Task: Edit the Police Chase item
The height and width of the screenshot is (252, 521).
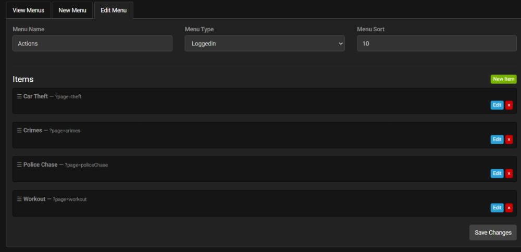Action: click(497, 173)
